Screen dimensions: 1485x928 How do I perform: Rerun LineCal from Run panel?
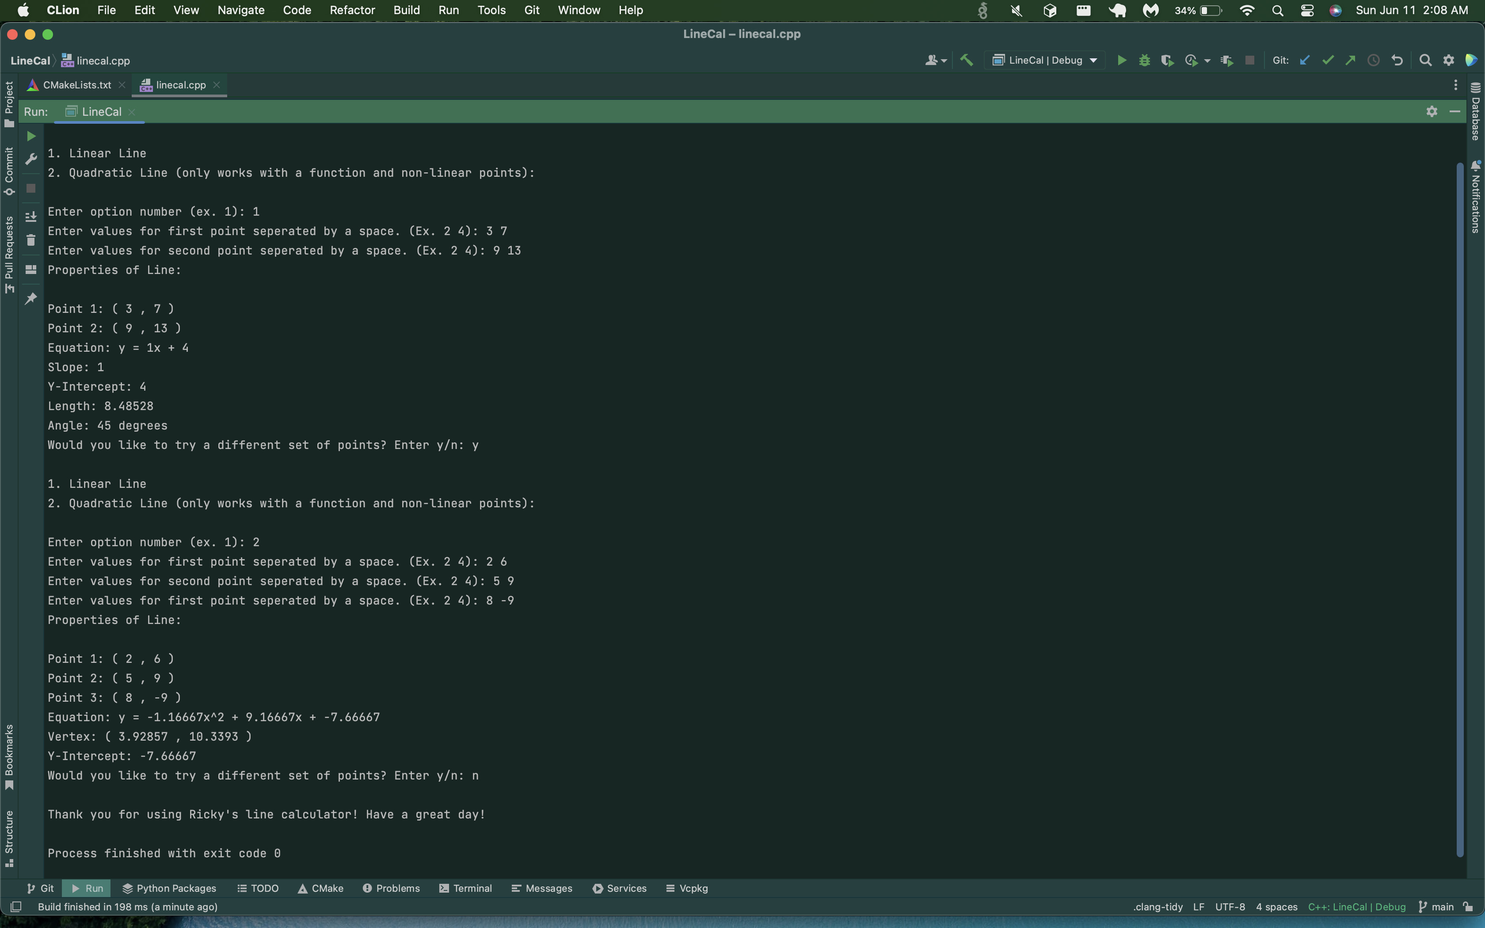click(x=30, y=136)
